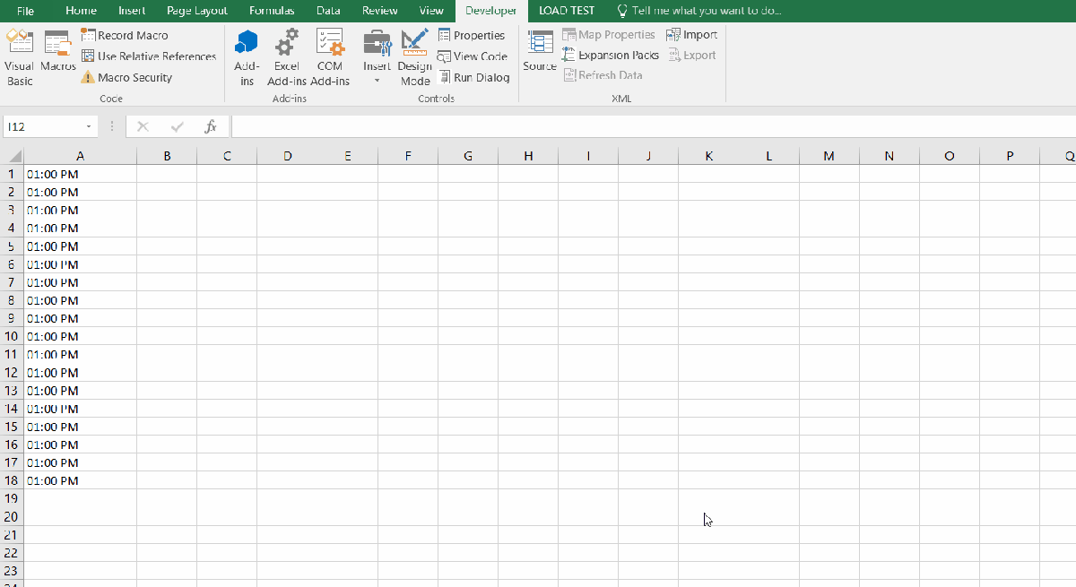Switch to the Page Layout tab
The width and height of the screenshot is (1076, 587).
(x=197, y=11)
